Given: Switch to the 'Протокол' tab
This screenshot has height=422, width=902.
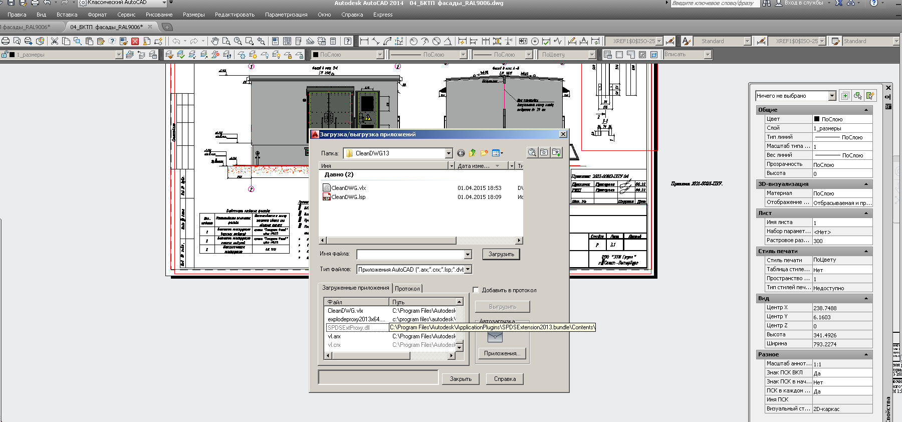Looking at the screenshot, I should 407,289.
